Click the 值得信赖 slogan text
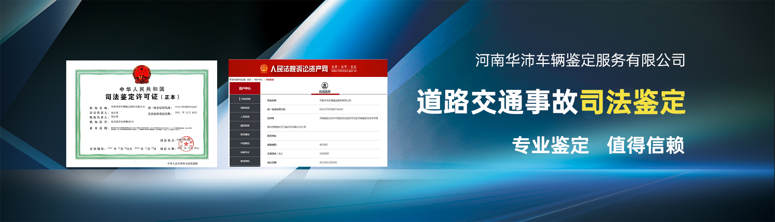This screenshot has width=775, height=222. click(646, 145)
